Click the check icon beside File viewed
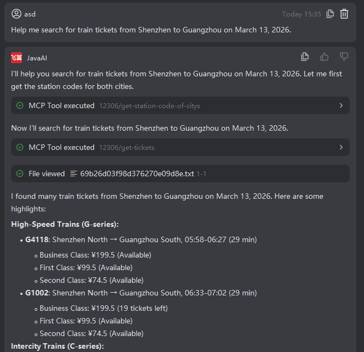The image size is (364, 352). [x=20, y=174]
